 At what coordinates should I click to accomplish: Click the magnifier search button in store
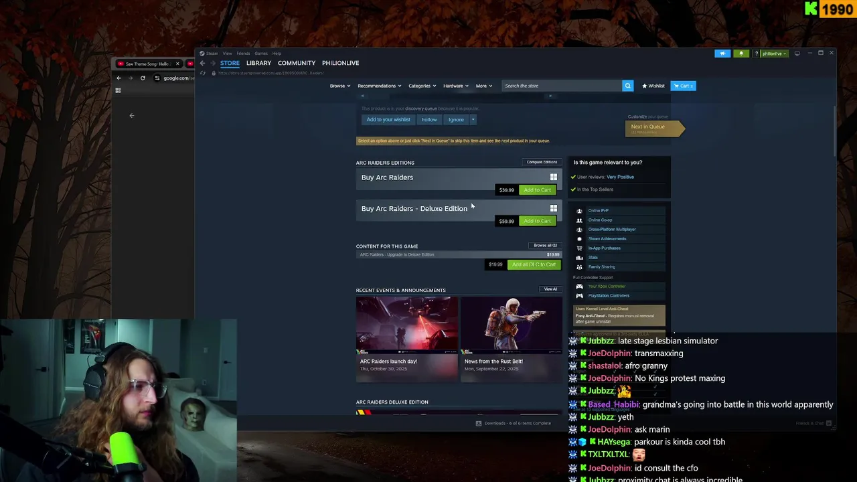click(627, 86)
